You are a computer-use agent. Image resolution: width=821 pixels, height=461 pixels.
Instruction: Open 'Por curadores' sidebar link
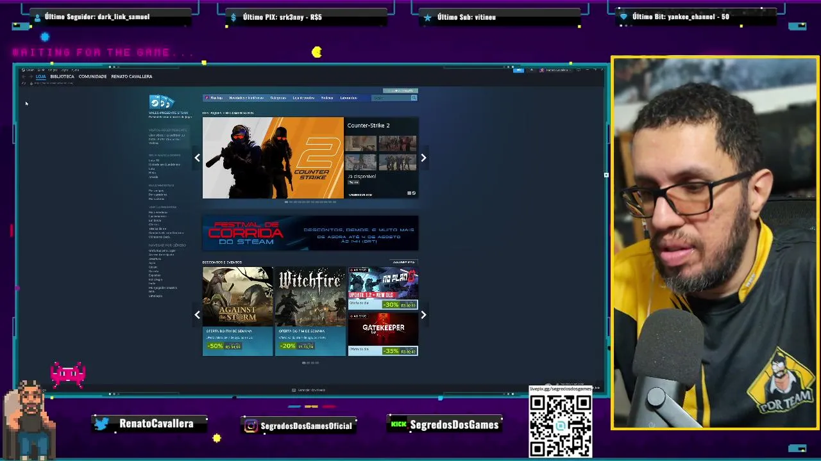click(158, 195)
